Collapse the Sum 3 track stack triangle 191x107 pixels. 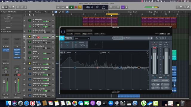coord(27,36)
